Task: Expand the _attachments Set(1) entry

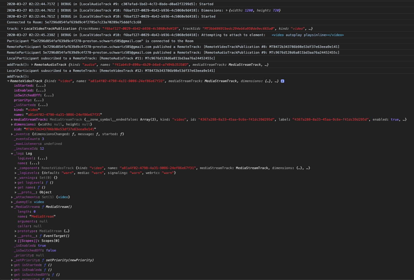Action: click(x=12, y=197)
